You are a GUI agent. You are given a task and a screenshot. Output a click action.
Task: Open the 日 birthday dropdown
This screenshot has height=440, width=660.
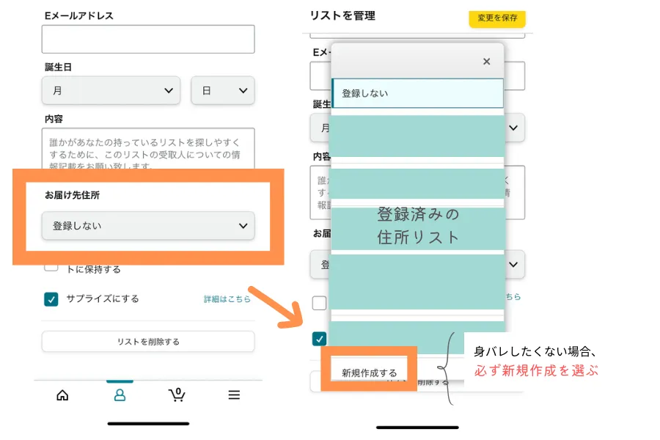coord(223,90)
